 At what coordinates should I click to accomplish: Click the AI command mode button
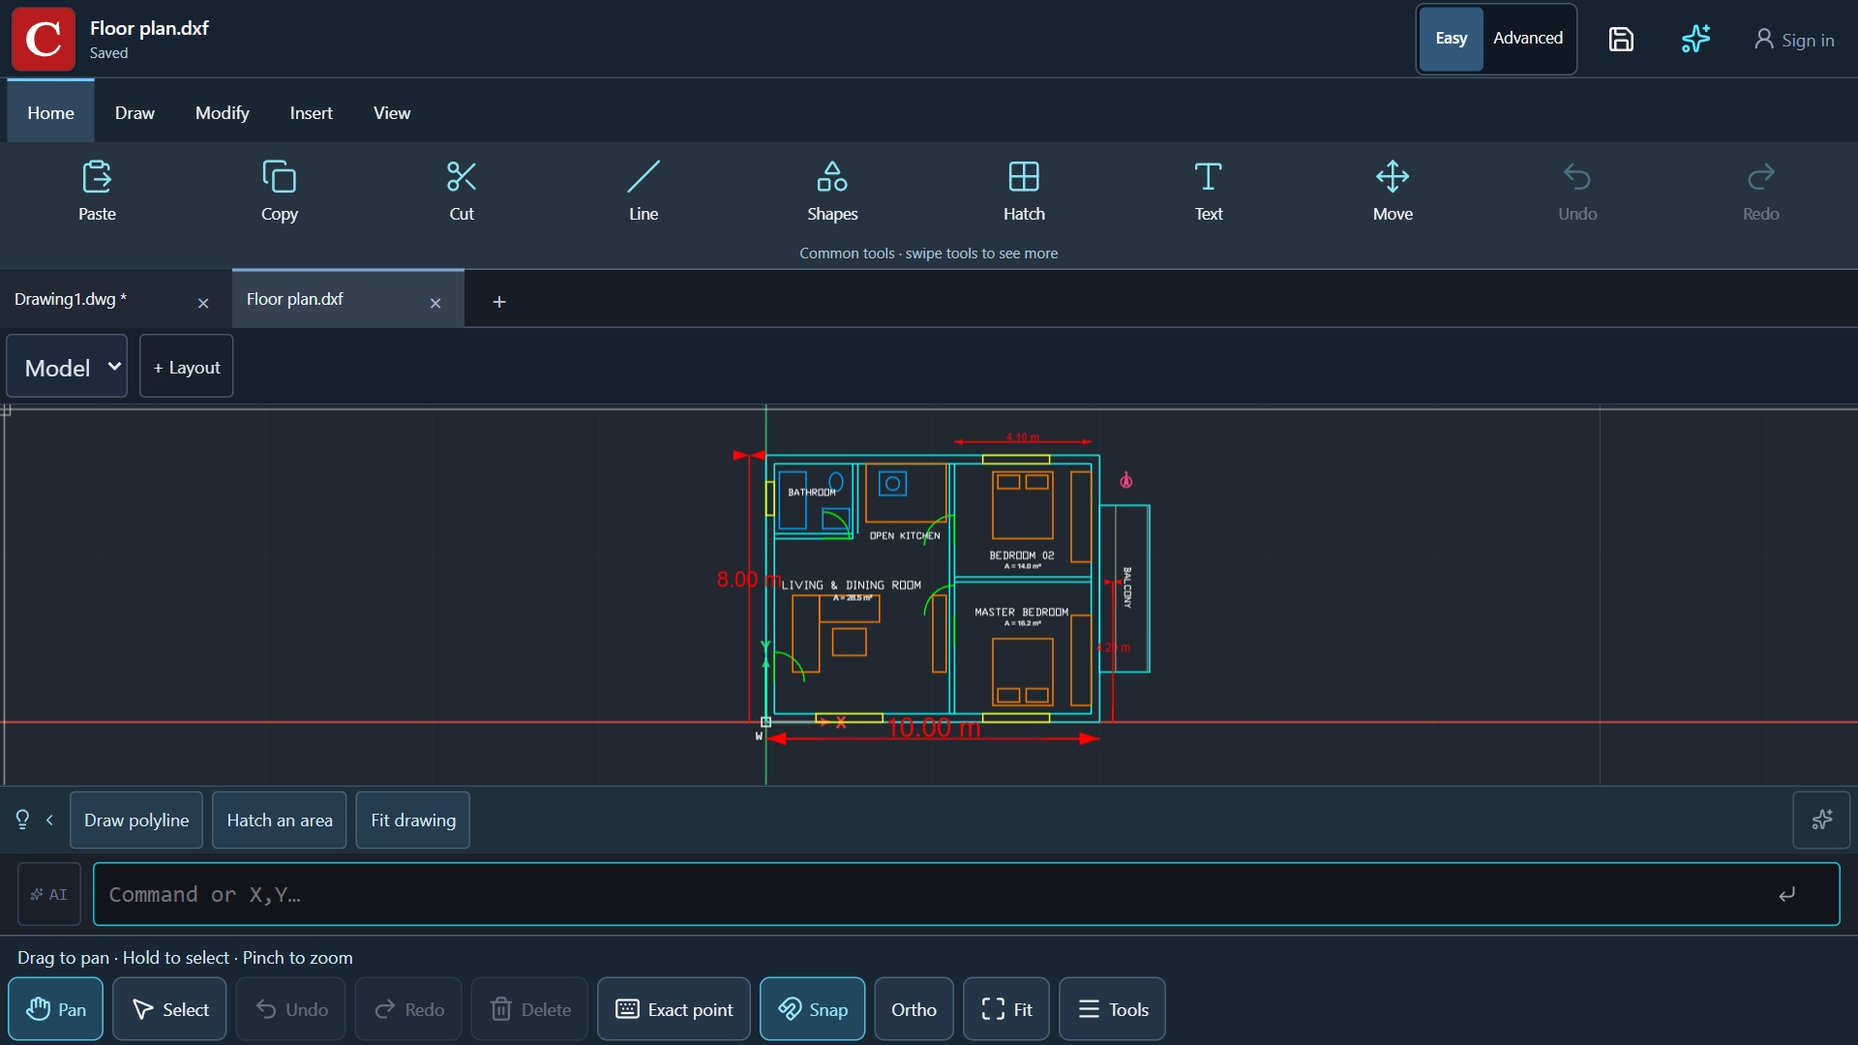(x=49, y=894)
